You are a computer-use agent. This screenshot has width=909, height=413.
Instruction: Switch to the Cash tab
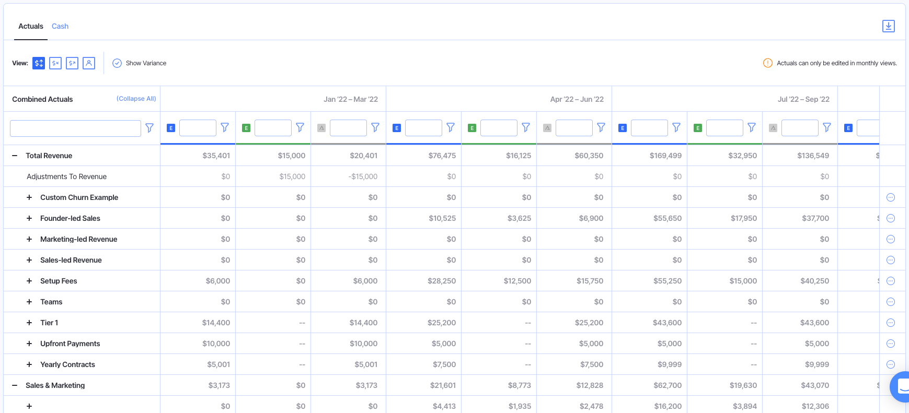tap(60, 26)
